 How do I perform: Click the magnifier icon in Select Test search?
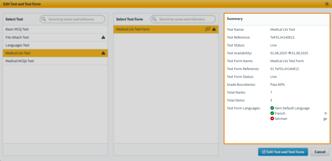click(44, 19)
